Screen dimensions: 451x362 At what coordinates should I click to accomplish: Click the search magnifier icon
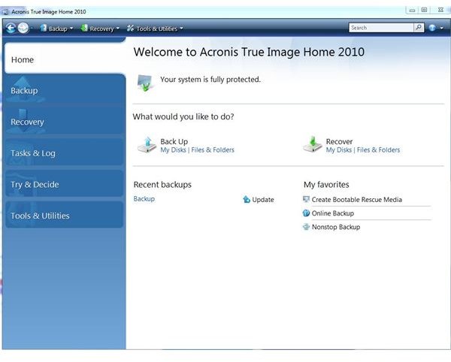pos(419,28)
